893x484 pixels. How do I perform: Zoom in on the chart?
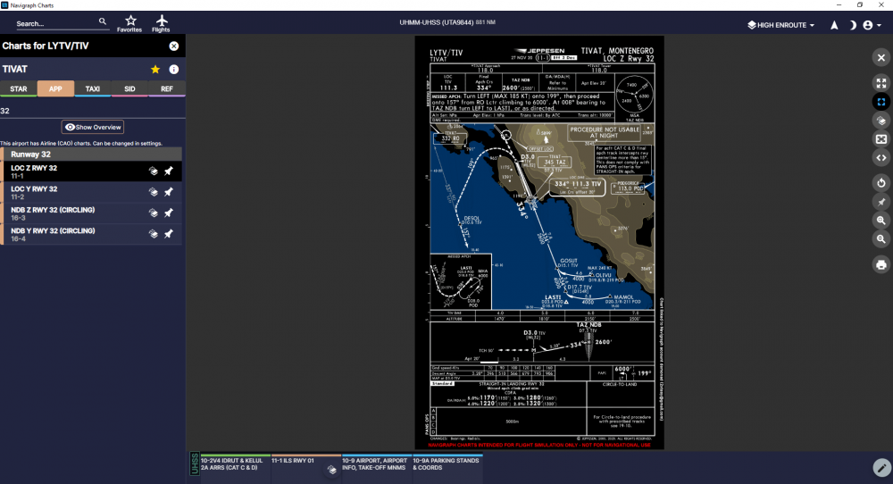click(x=881, y=221)
